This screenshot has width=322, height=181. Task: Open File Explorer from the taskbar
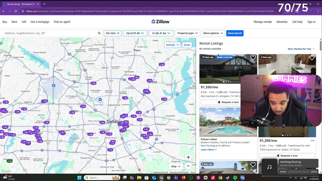[x=139, y=178]
